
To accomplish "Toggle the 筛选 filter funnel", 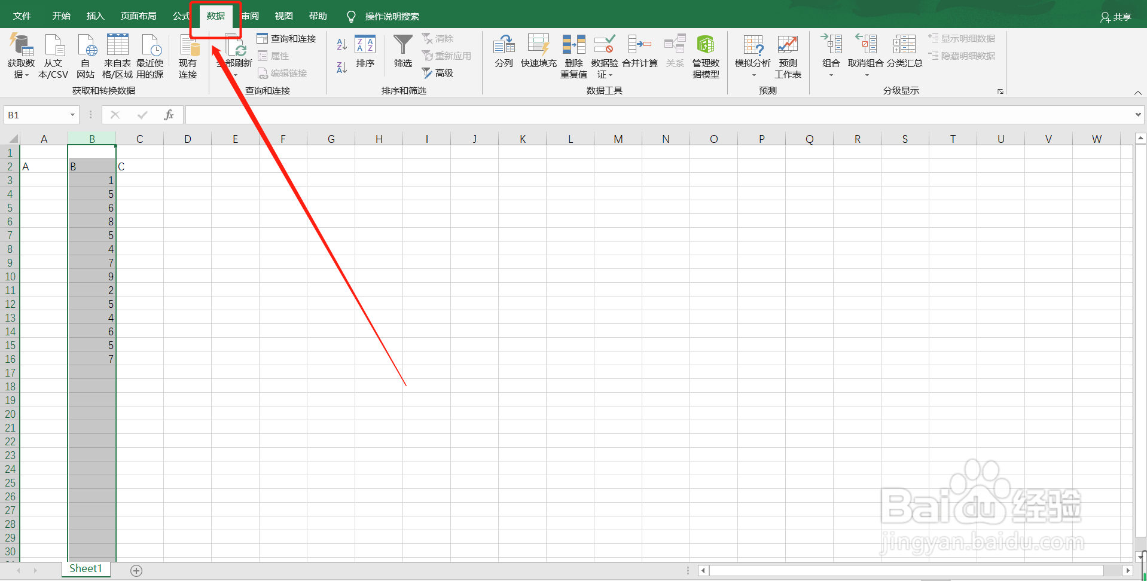I will (x=403, y=51).
